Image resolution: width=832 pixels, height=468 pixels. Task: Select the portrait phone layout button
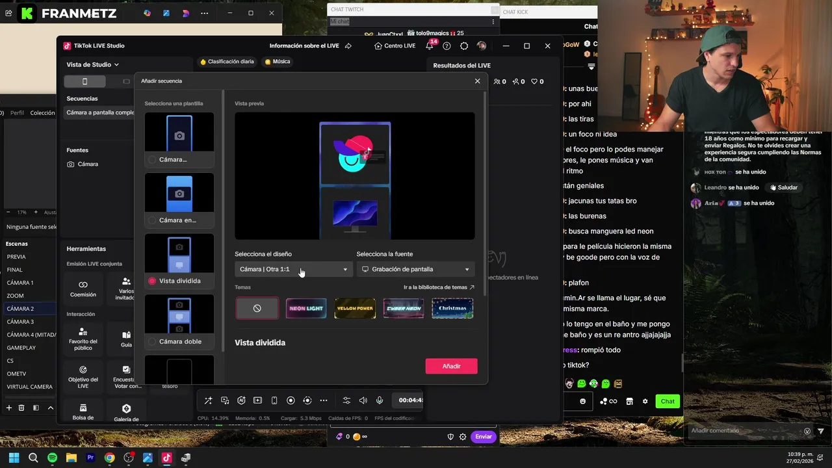tap(84, 81)
